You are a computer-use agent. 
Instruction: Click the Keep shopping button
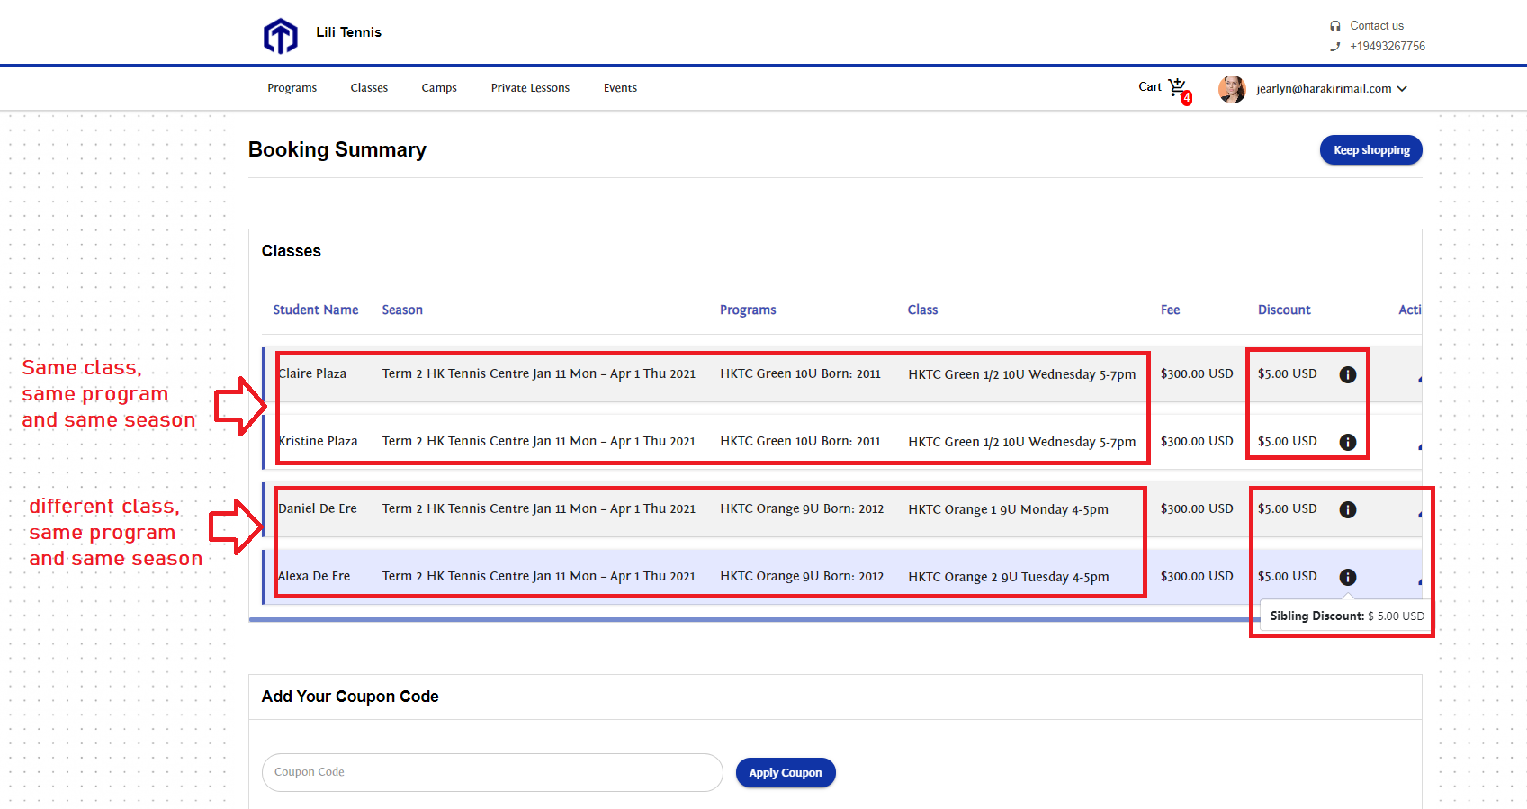click(1371, 150)
